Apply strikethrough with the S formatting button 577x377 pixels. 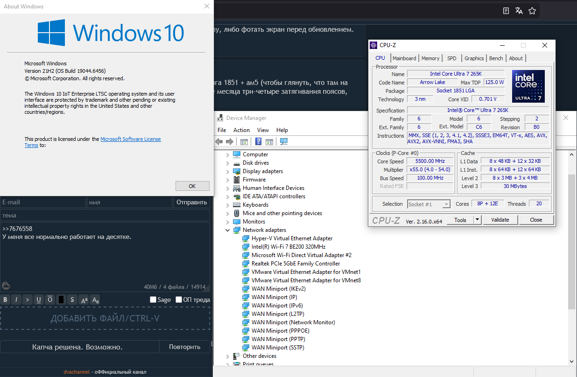click(72, 300)
